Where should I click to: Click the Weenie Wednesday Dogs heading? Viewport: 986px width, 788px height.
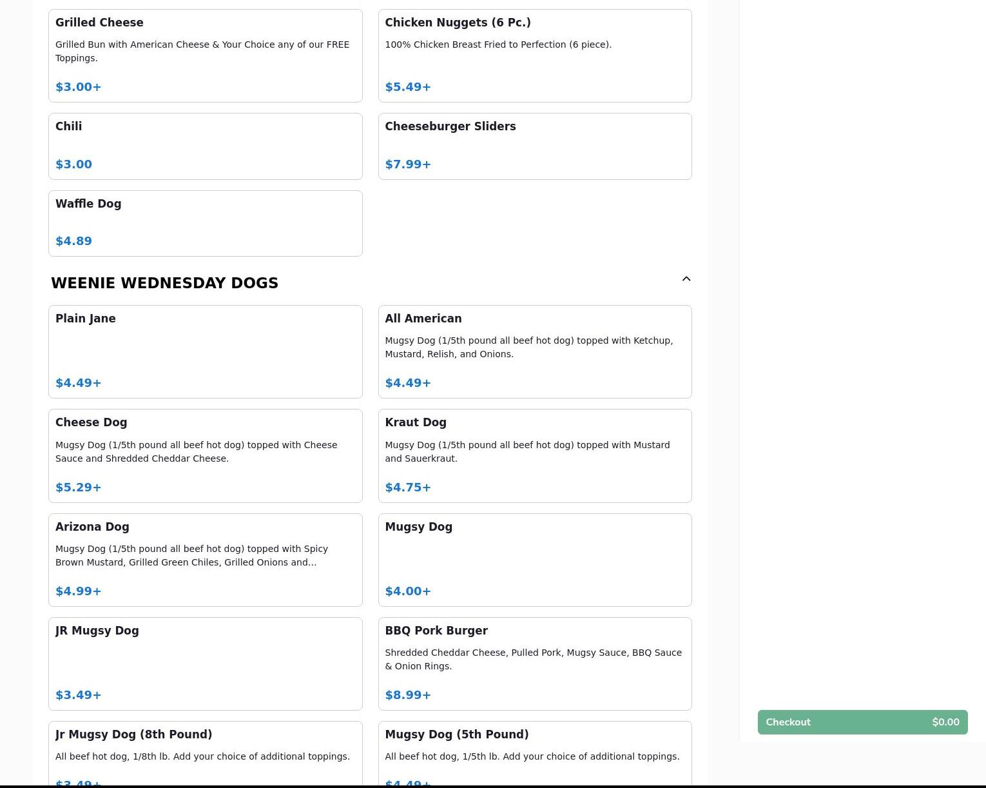(164, 283)
